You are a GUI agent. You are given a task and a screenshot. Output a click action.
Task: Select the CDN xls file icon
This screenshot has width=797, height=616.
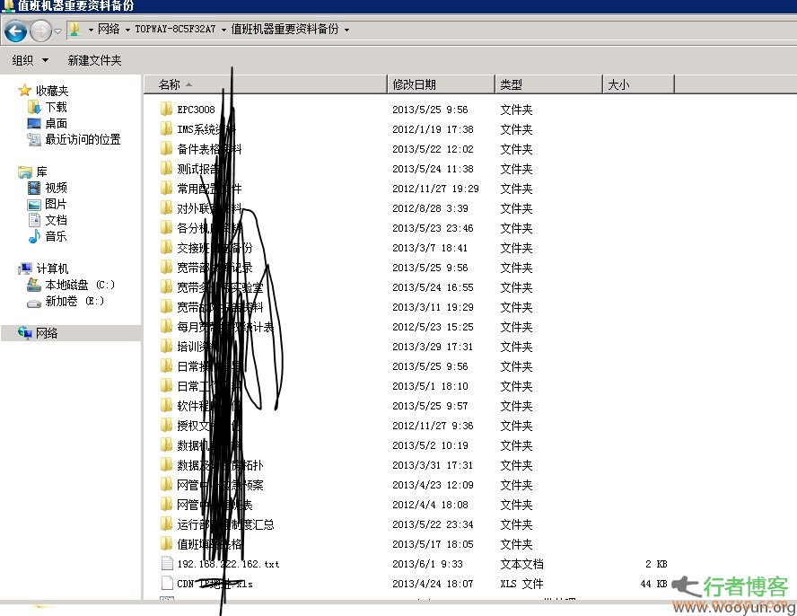(x=167, y=583)
